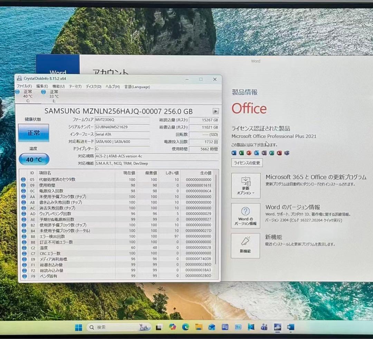The width and height of the screenshot is (373, 339).
Task: Click the Outlook icon under included products
Action: tap(256, 153)
